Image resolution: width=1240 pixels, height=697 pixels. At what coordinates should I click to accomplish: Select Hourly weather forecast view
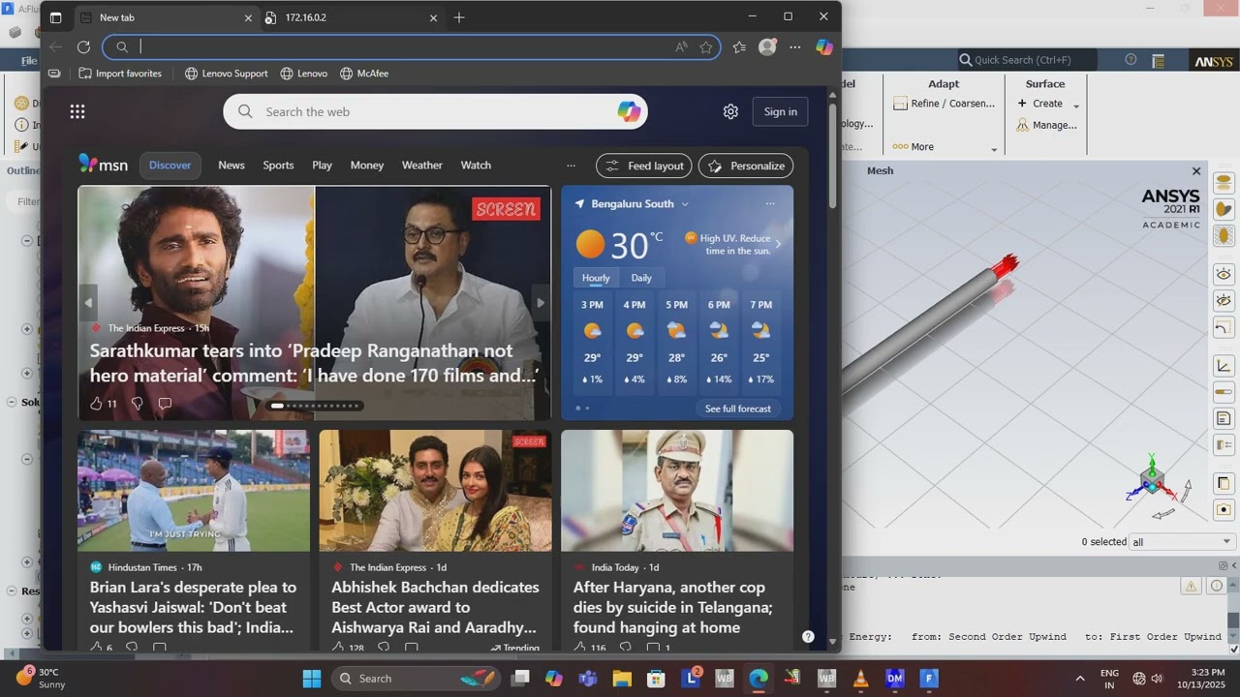pyautogui.click(x=596, y=278)
